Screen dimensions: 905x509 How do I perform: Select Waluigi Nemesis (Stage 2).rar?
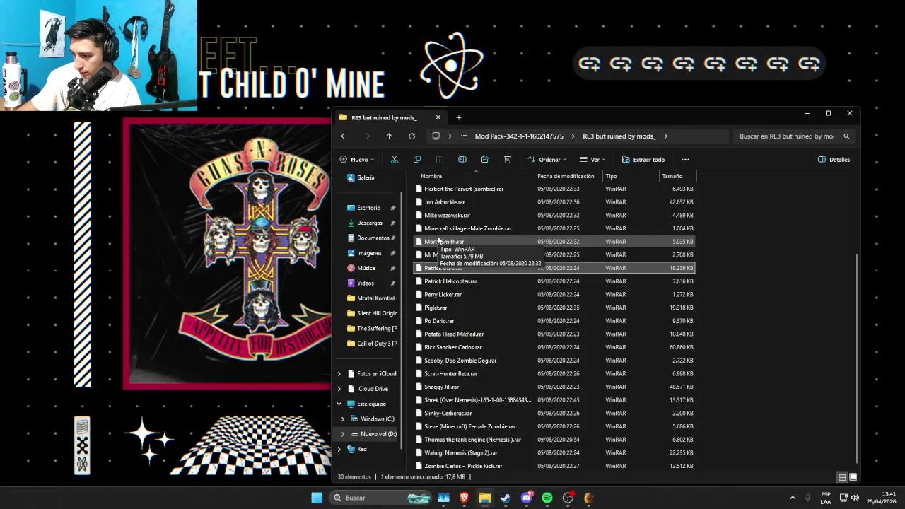click(554, 453)
